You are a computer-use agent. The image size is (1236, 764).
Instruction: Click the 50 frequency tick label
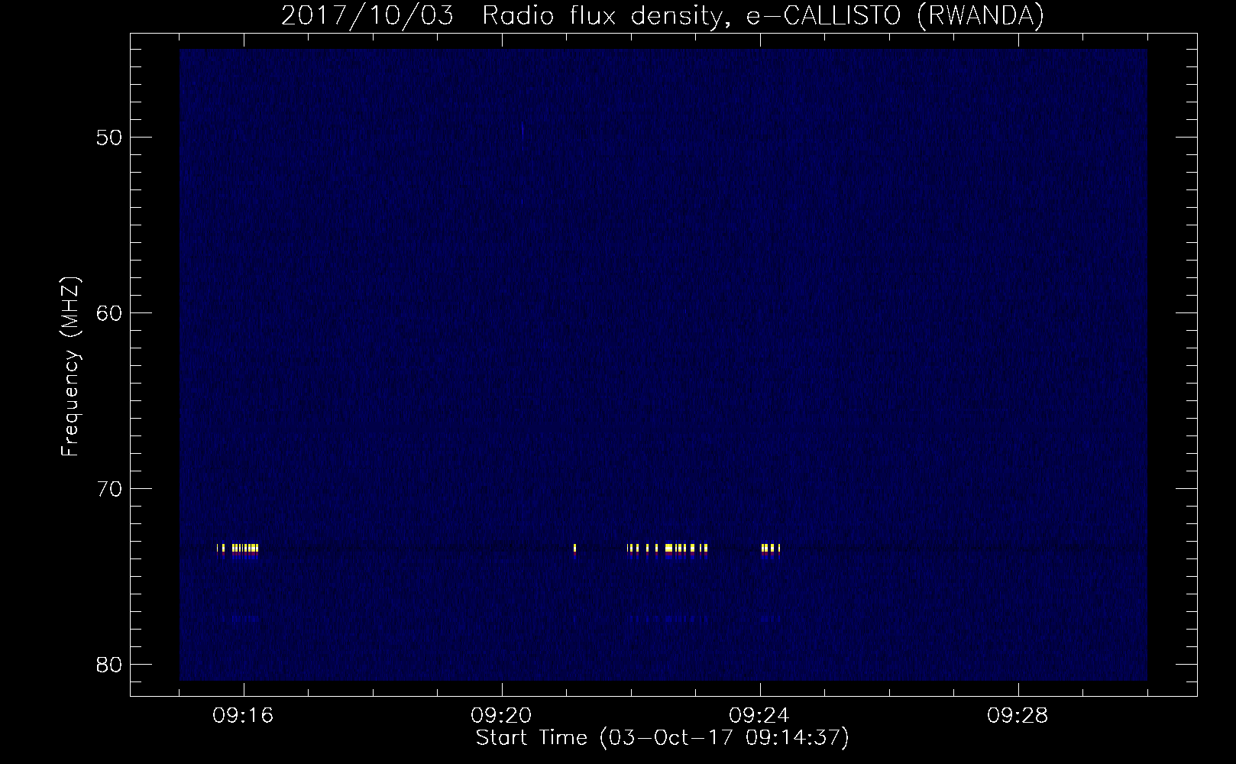pyautogui.click(x=110, y=138)
